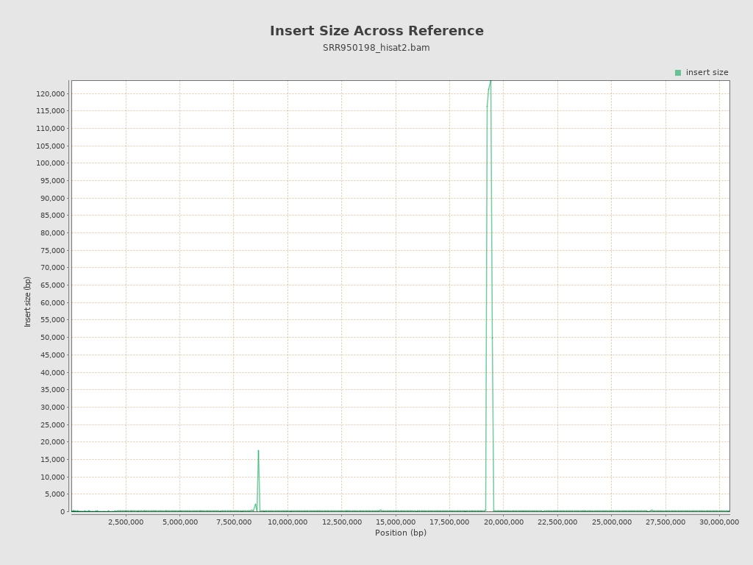Image resolution: width=753 pixels, height=565 pixels.
Task: Click the 2,500,000 x-axis tick label
Action: 126,522
